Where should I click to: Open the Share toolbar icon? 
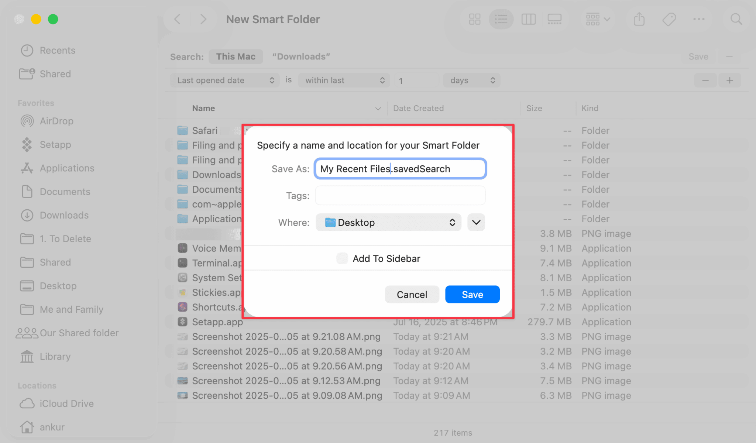click(x=639, y=19)
